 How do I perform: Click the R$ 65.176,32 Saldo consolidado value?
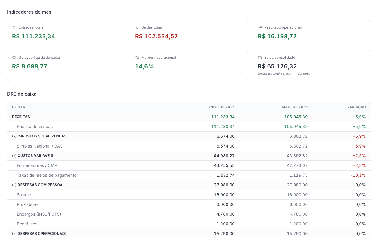pos(277,66)
